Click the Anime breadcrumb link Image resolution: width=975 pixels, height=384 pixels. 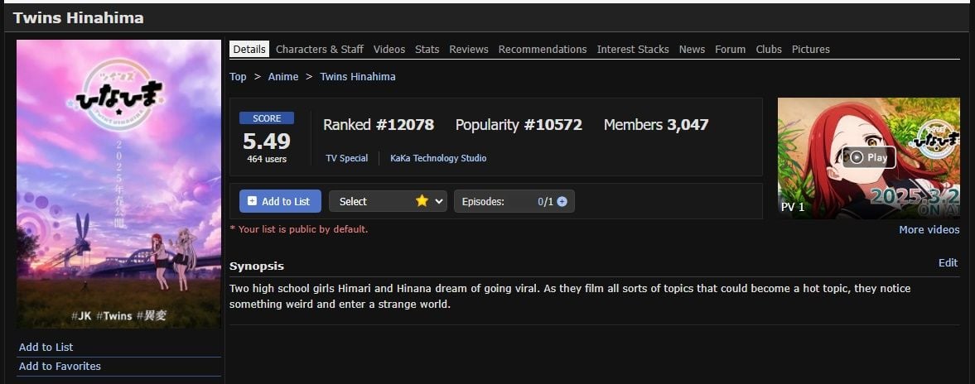[x=283, y=76]
